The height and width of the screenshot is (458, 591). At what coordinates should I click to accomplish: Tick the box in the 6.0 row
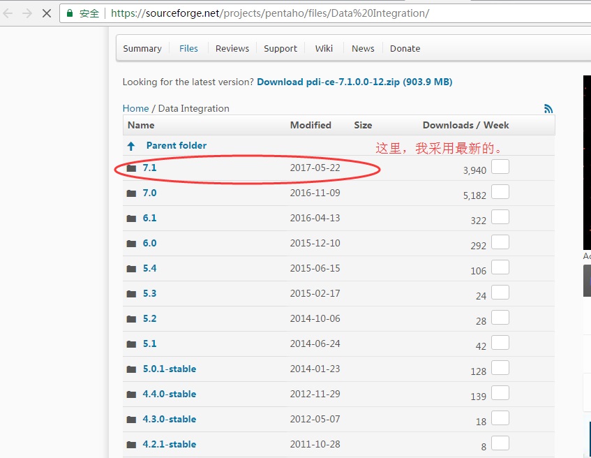pos(500,242)
